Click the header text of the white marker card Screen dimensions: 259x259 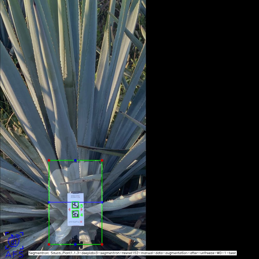[75, 197]
